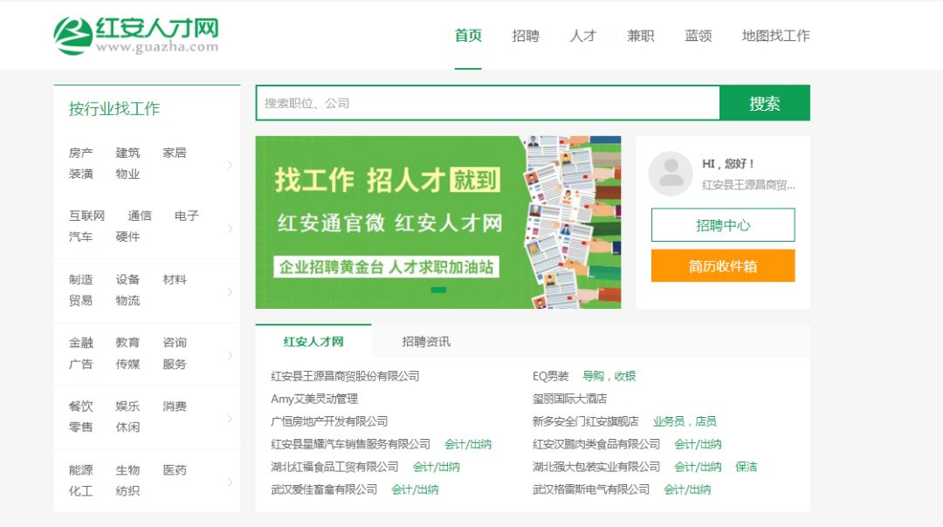
Task: Expand the 金融 教育 咨询 category arrow
Action: tap(230, 355)
